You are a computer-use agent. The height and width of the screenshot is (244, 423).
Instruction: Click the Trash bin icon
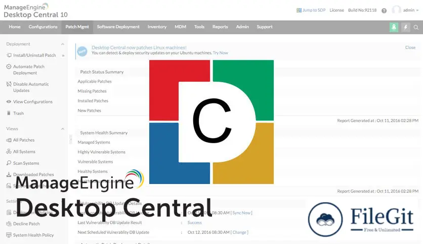click(9, 113)
